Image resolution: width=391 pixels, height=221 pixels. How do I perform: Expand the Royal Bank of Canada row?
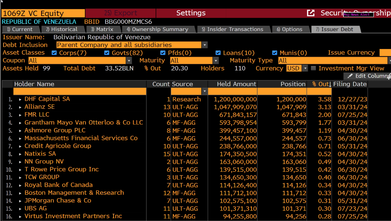[20, 185]
